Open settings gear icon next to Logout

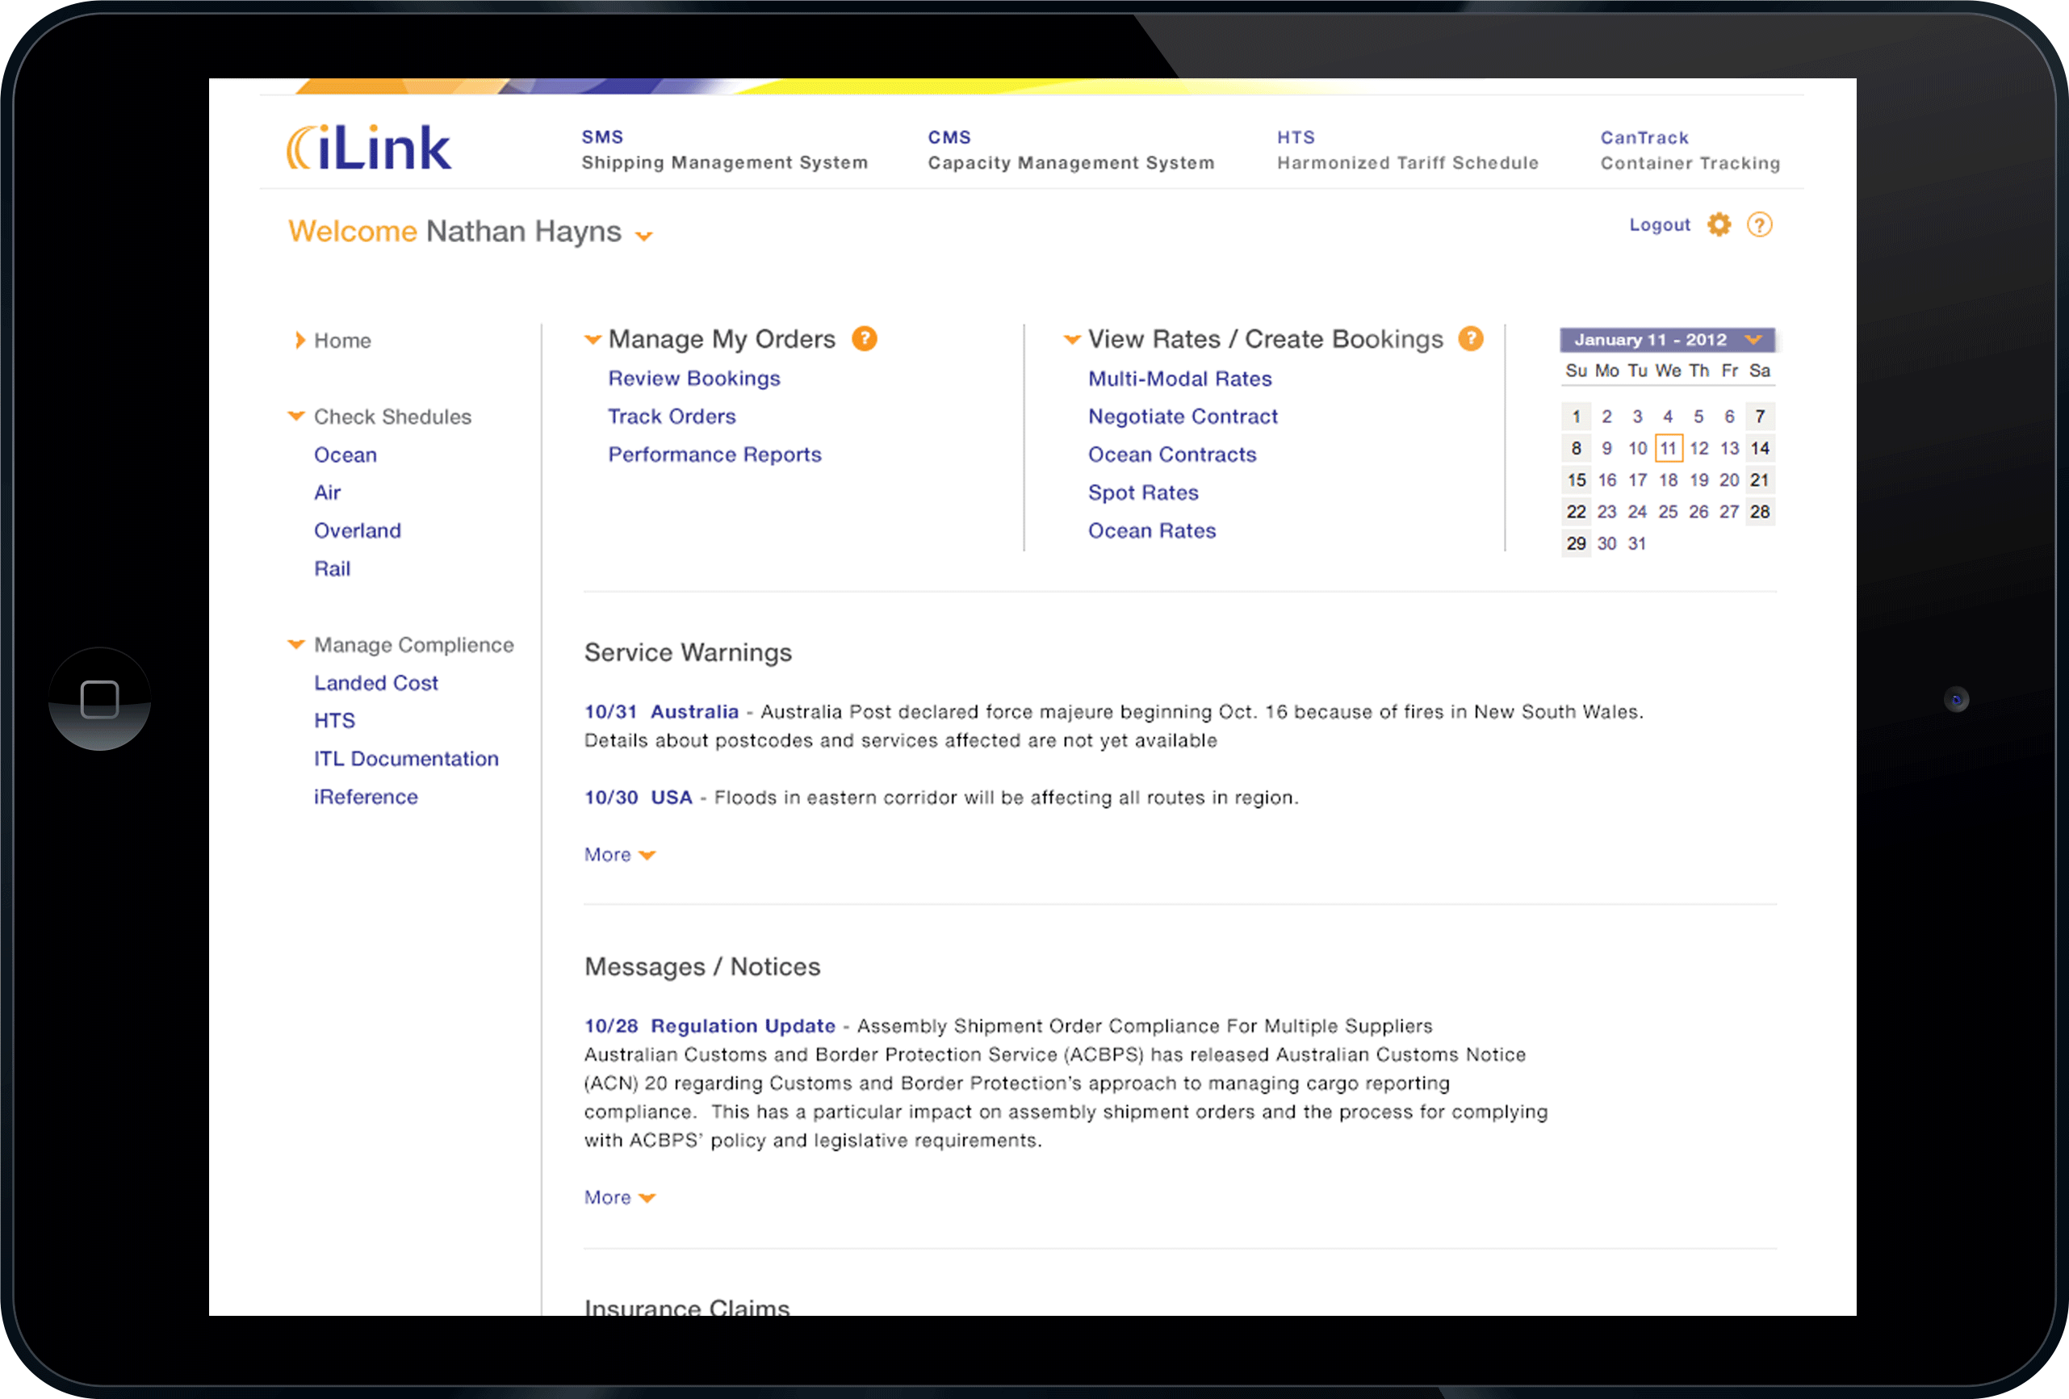(x=1718, y=224)
